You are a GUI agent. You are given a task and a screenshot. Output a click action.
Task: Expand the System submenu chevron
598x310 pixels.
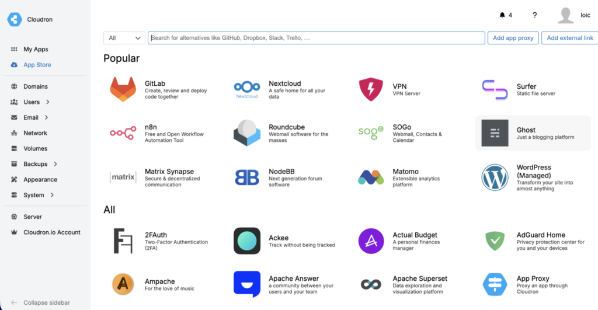click(x=52, y=195)
